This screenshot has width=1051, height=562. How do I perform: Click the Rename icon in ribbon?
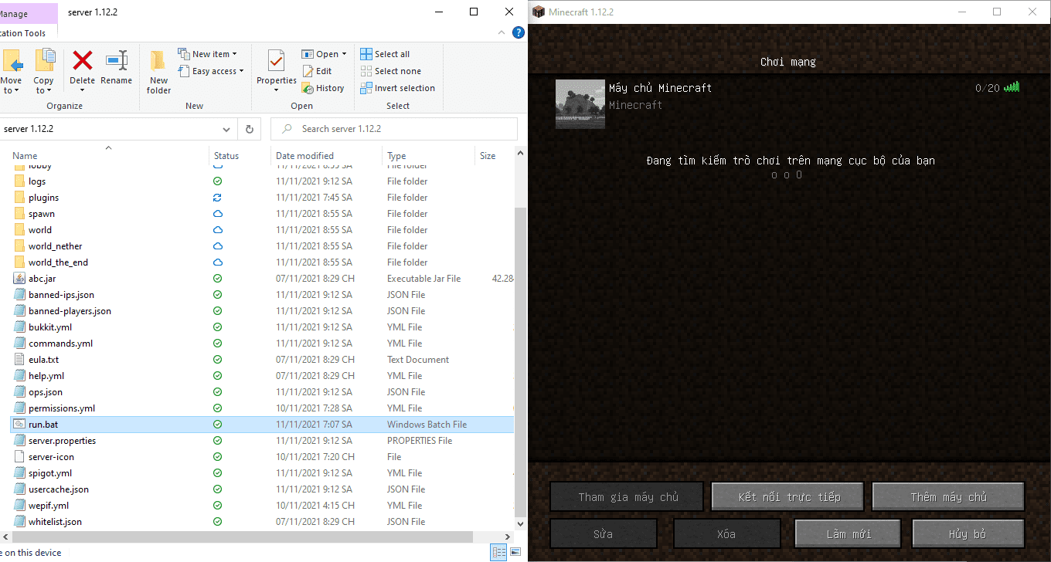point(116,60)
